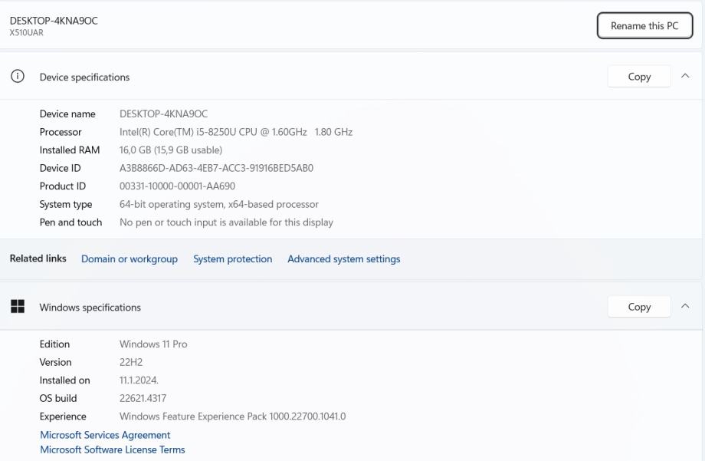Click the Windows 11 Pro edition text
Screen dimensions: 705x461
[x=153, y=344]
